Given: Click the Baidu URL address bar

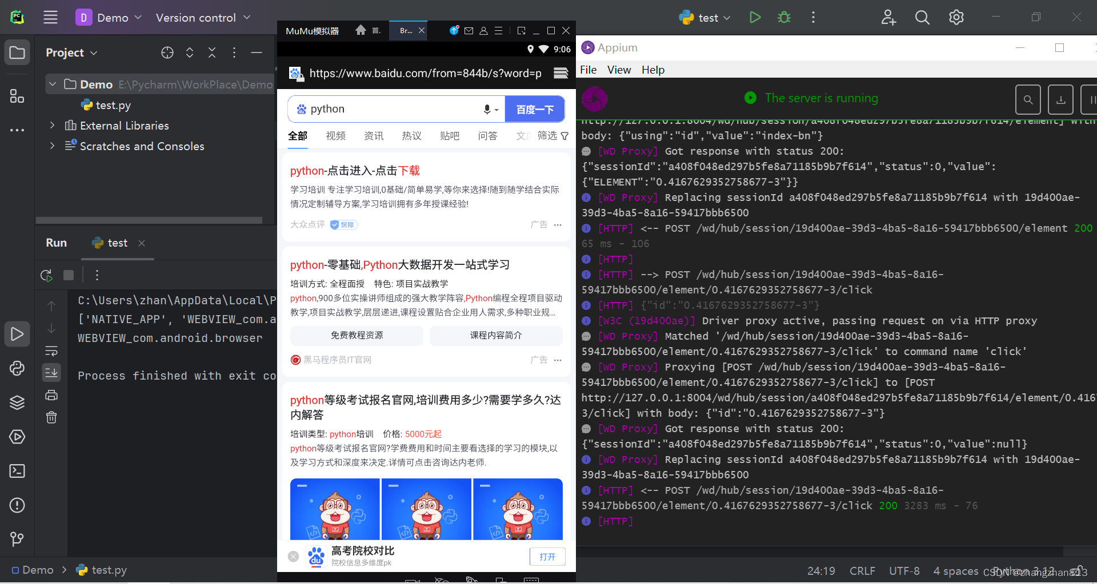Looking at the screenshot, I should (x=425, y=73).
